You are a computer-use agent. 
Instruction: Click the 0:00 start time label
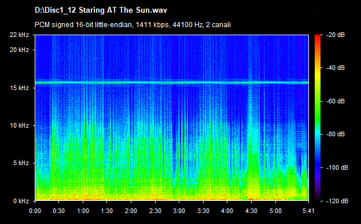click(x=35, y=211)
